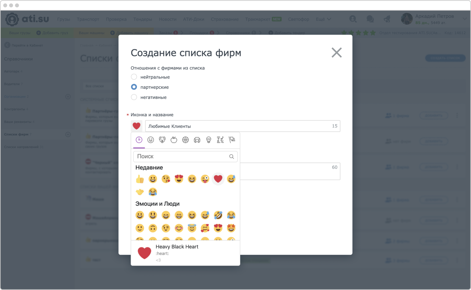Open the chat messages icon in header
This screenshot has width=471, height=290.
click(370, 19)
